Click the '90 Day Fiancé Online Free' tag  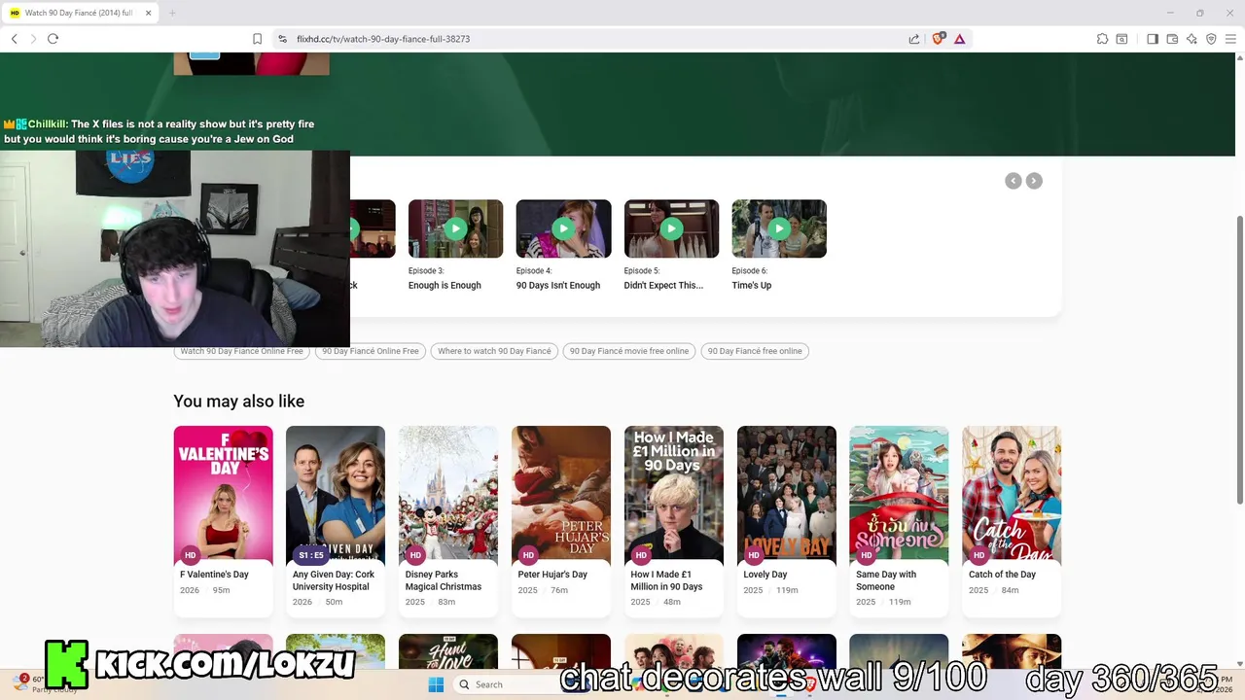tap(371, 351)
